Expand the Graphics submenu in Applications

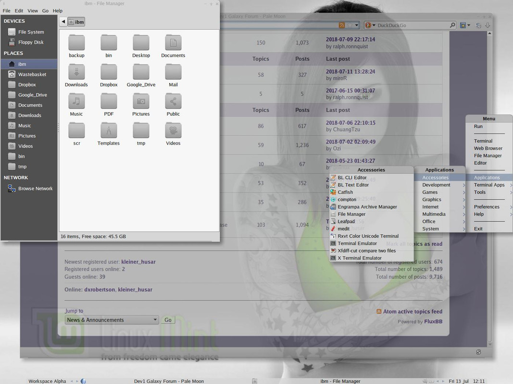tap(440, 200)
